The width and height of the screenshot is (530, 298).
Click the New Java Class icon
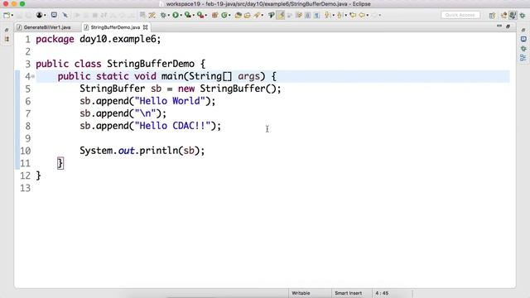pyautogui.click(x=224, y=15)
